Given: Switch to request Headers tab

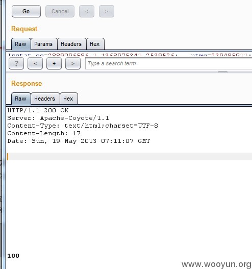Looking at the screenshot, I should [71, 44].
